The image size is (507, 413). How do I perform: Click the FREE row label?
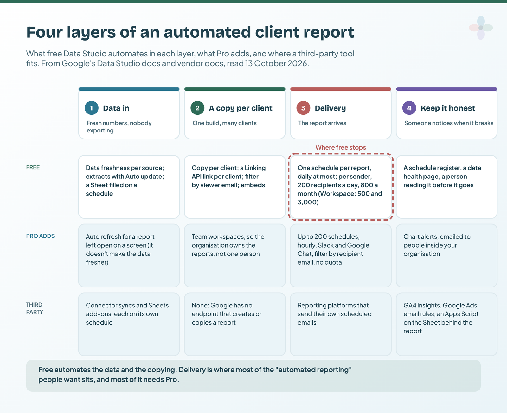(33, 167)
